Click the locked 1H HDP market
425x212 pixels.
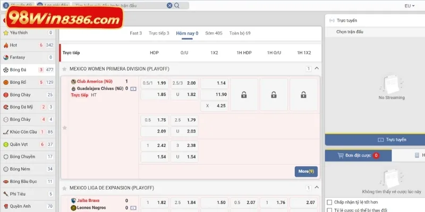click(244, 95)
